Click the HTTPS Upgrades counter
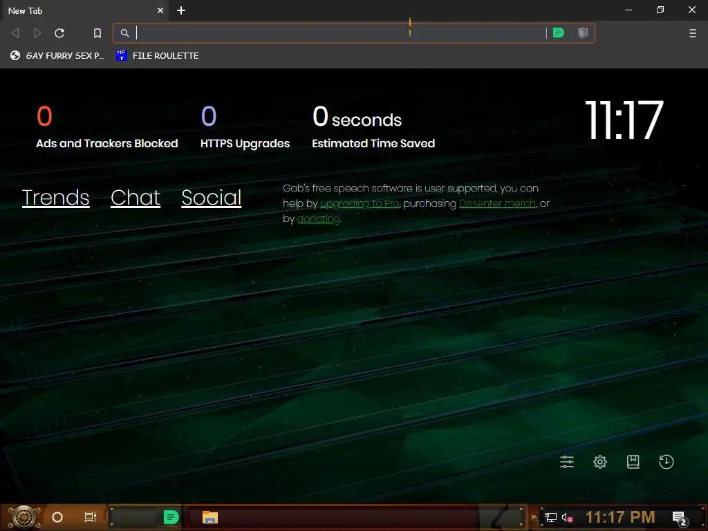Screen dimensions: 708x531 245,127
